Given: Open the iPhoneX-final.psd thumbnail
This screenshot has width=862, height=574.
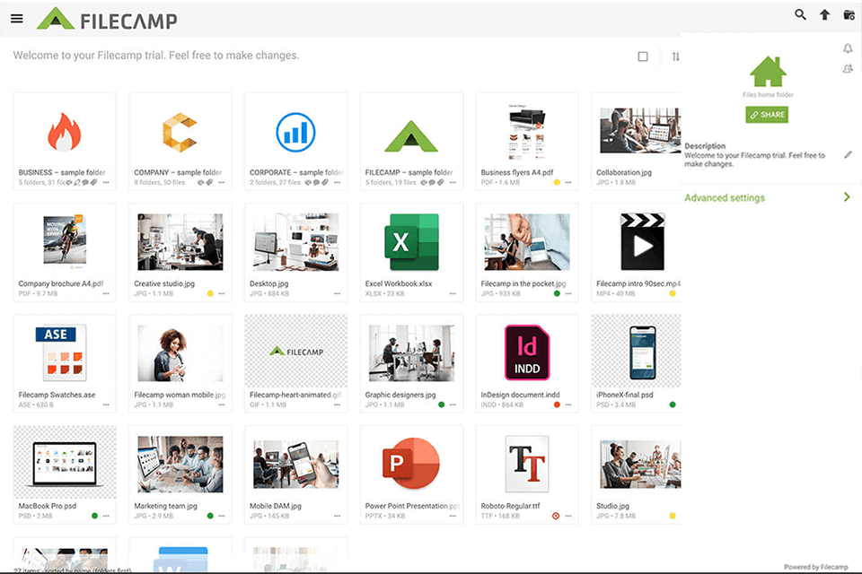Looking at the screenshot, I should click(642, 352).
